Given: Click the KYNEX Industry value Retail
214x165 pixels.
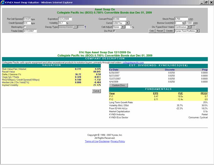Looking at the screenshot, I should (205, 114).
